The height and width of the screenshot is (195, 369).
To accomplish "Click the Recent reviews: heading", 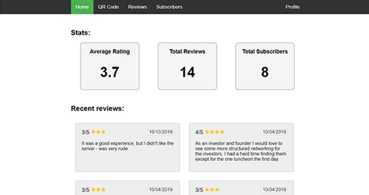I will (97, 108).
